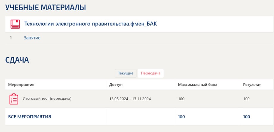Click the Результат column header
This screenshot has width=274, height=132.
tap(252, 85)
